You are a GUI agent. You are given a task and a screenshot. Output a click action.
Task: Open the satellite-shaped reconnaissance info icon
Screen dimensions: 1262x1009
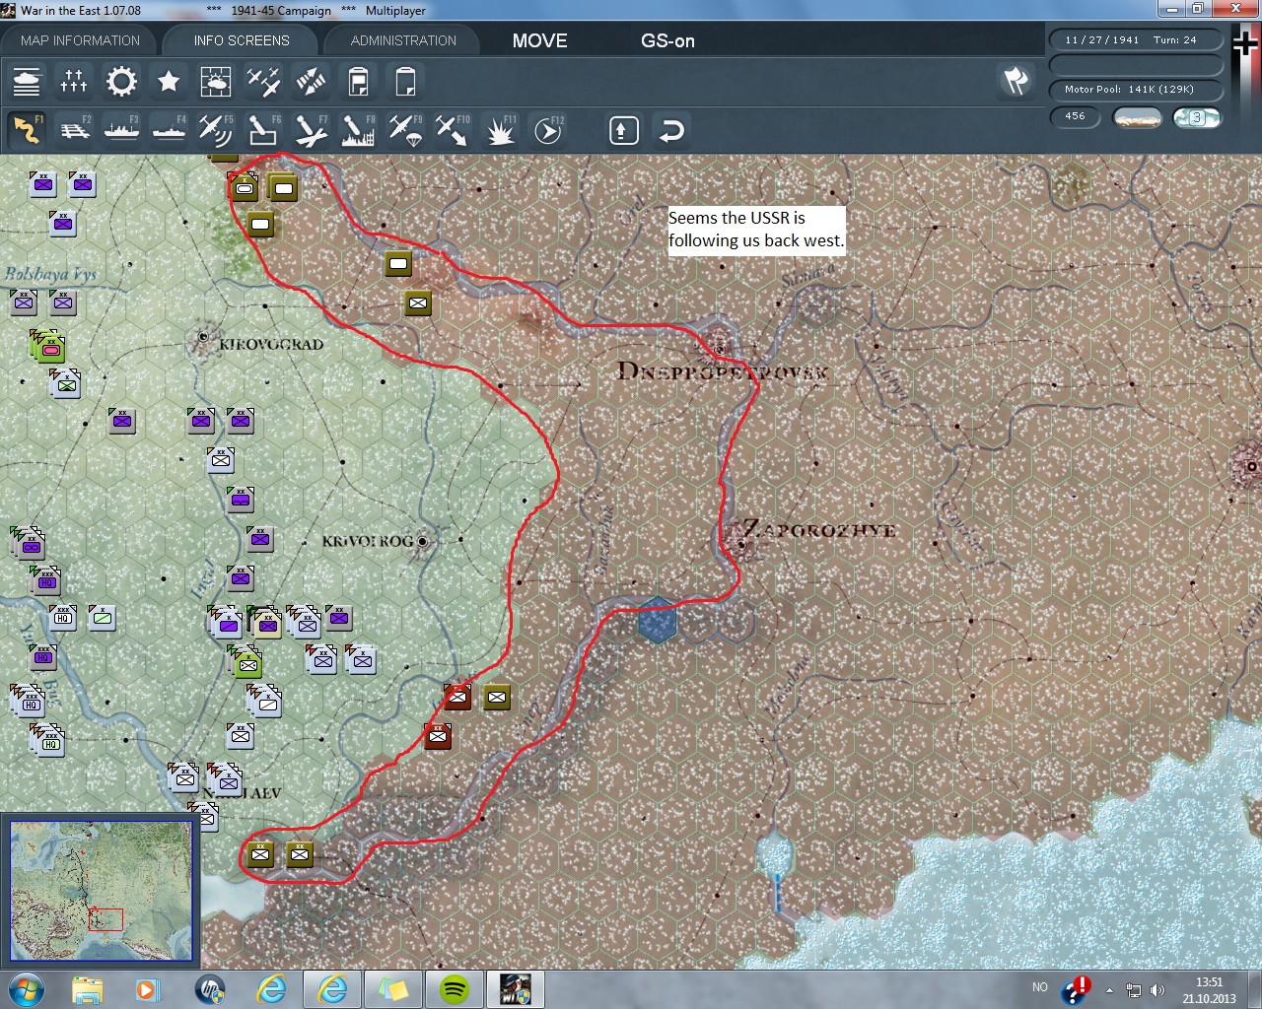311,81
